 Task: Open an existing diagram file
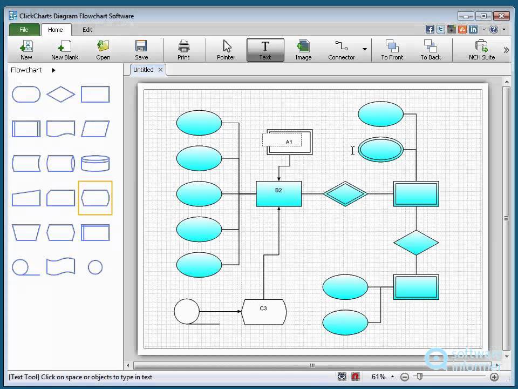point(103,50)
